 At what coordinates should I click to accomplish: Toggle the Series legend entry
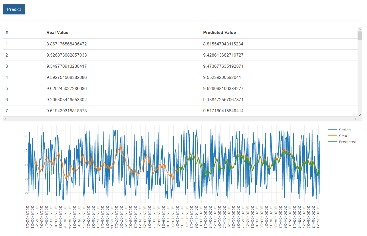tap(340, 130)
